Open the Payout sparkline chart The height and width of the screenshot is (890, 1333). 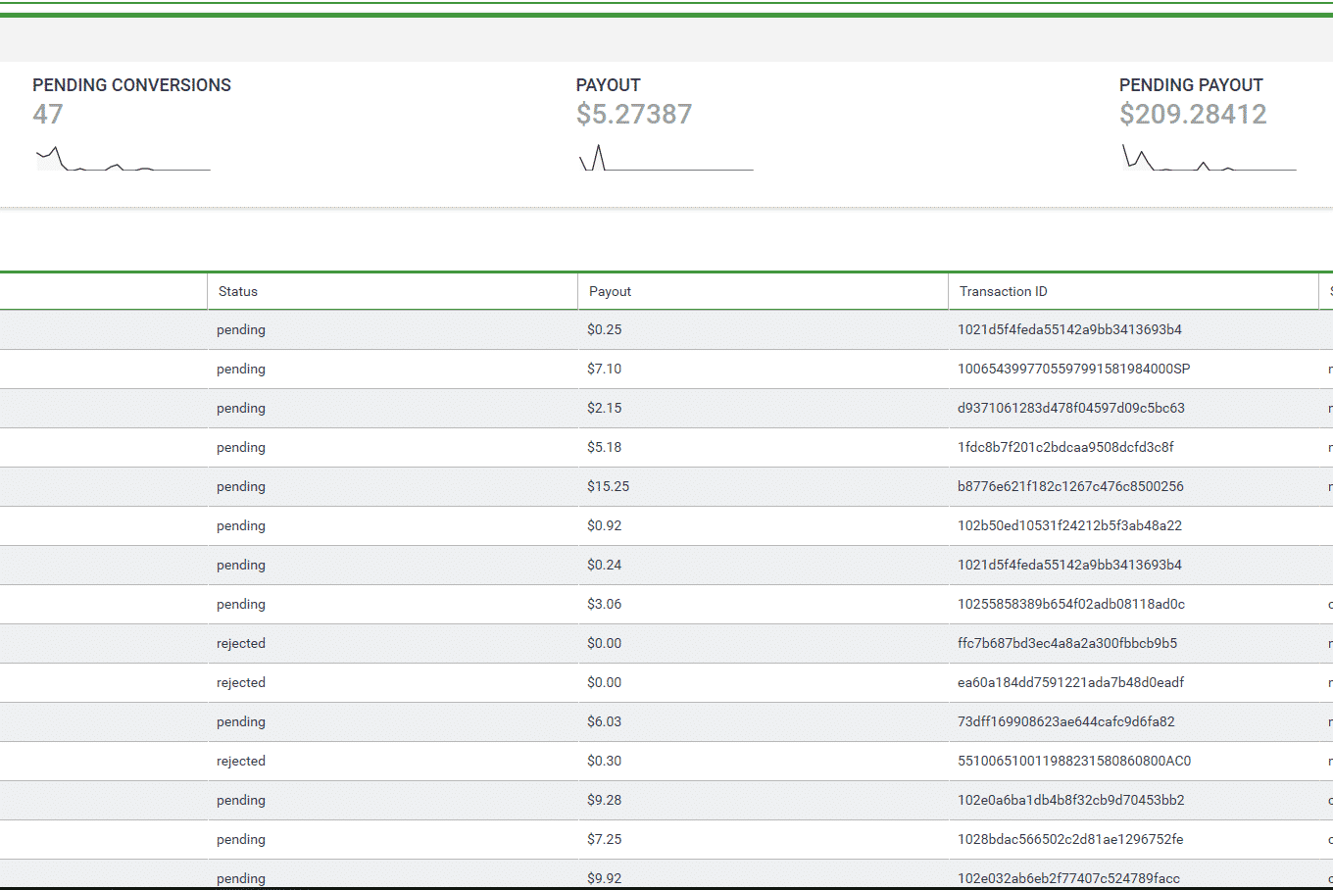coord(666,158)
